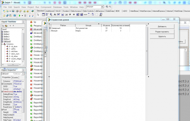Open the run dropdown arrow beside Run

[22, 16]
